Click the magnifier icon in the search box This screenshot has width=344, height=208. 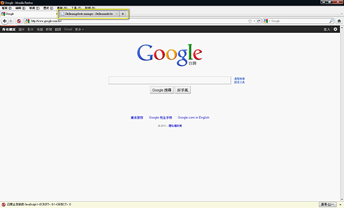(331, 21)
